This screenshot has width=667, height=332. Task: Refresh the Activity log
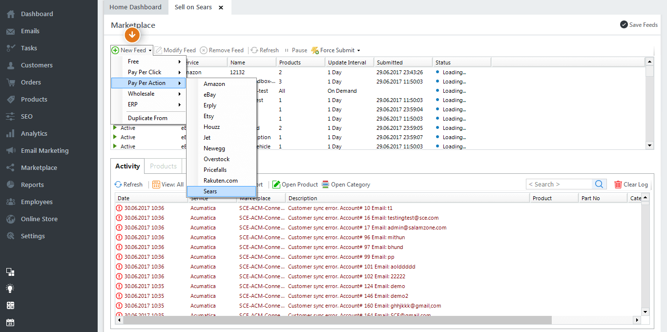[128, 185]
